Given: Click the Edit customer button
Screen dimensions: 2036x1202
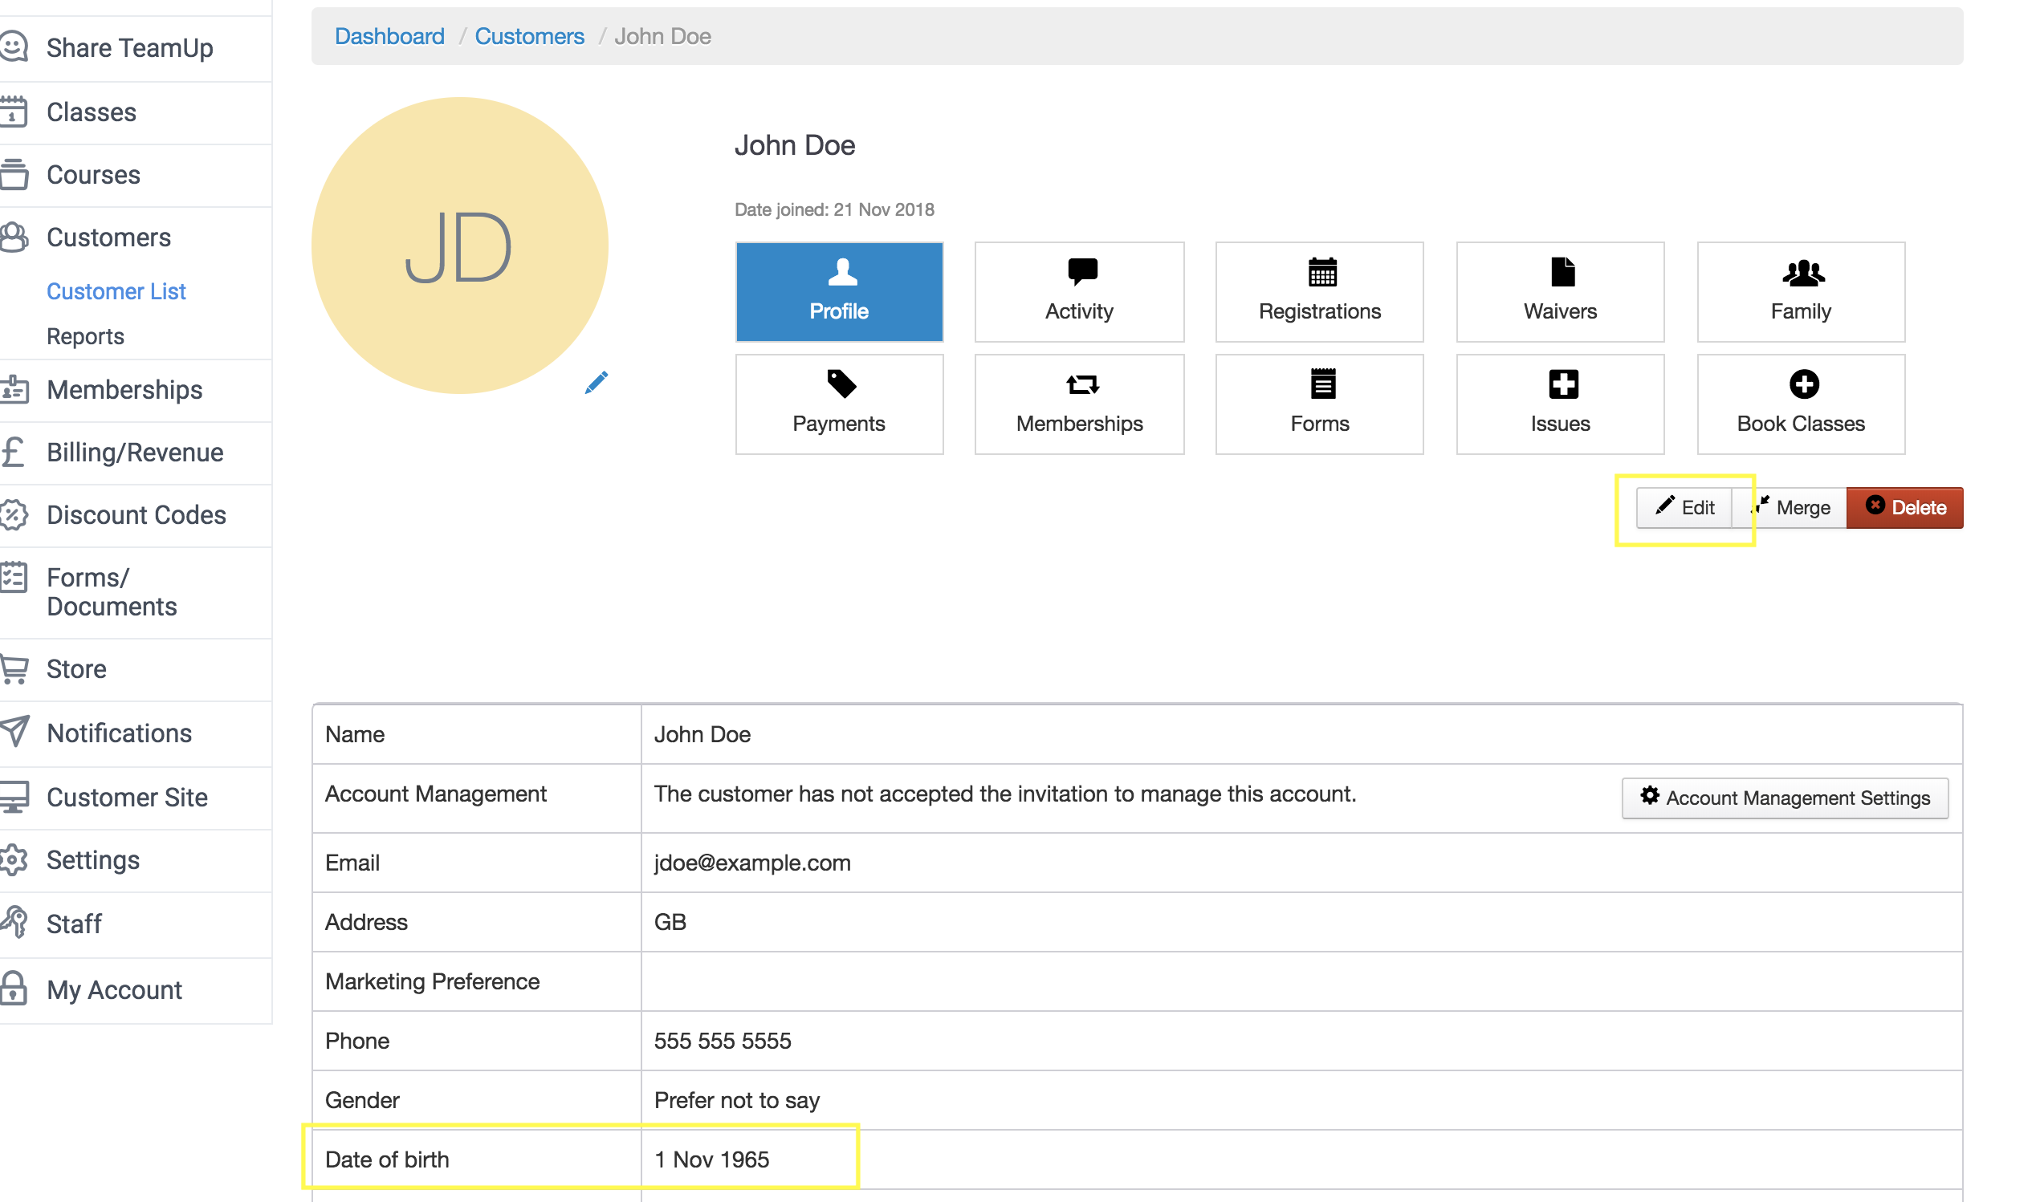Looking at the screenshot, I should pyautogui.click(x=1684, y=508).
